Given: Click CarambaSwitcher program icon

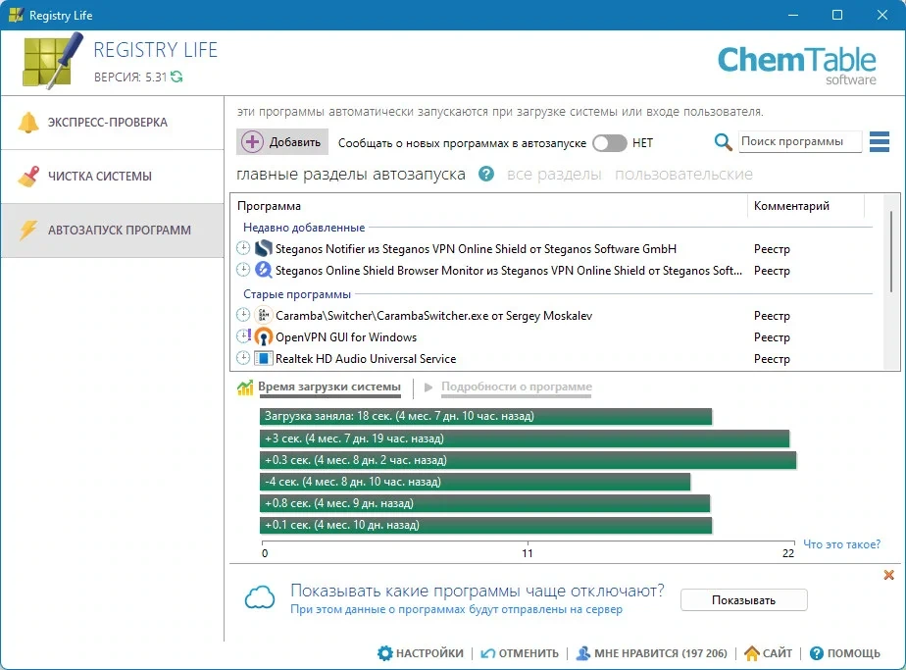Looking at the screenshot, I should click(264, 315).
